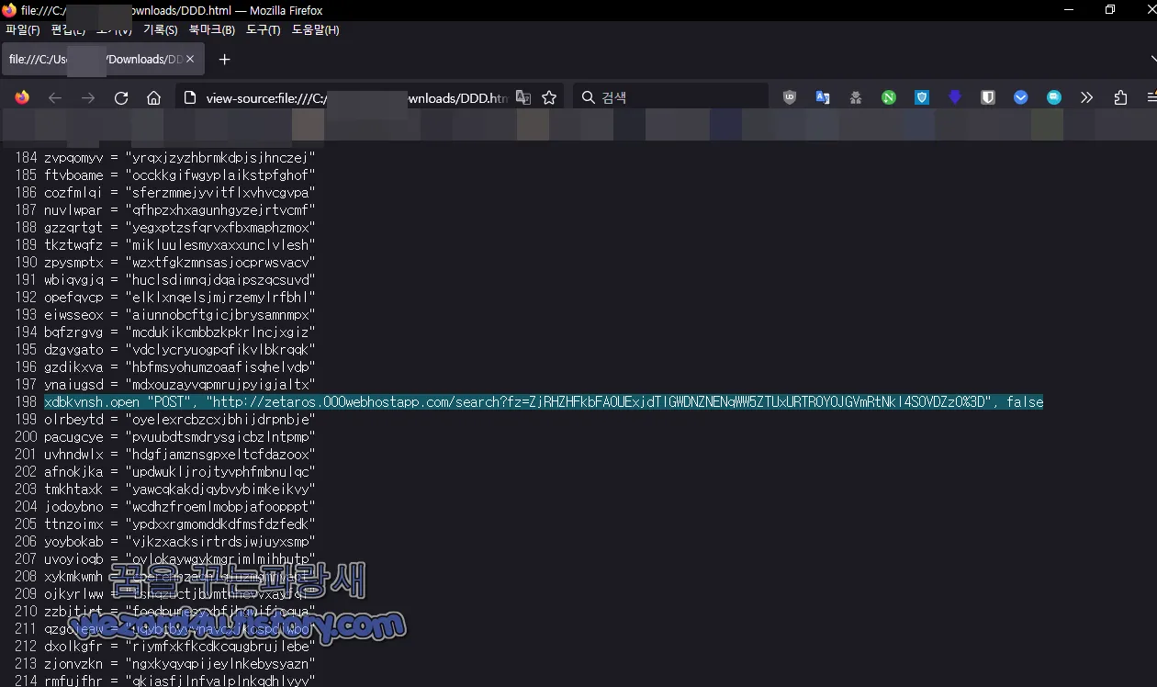Screen dimensions: 1157x687
Task: Click the ftvboame variable on line 185
Action: (x=74, y=175)
